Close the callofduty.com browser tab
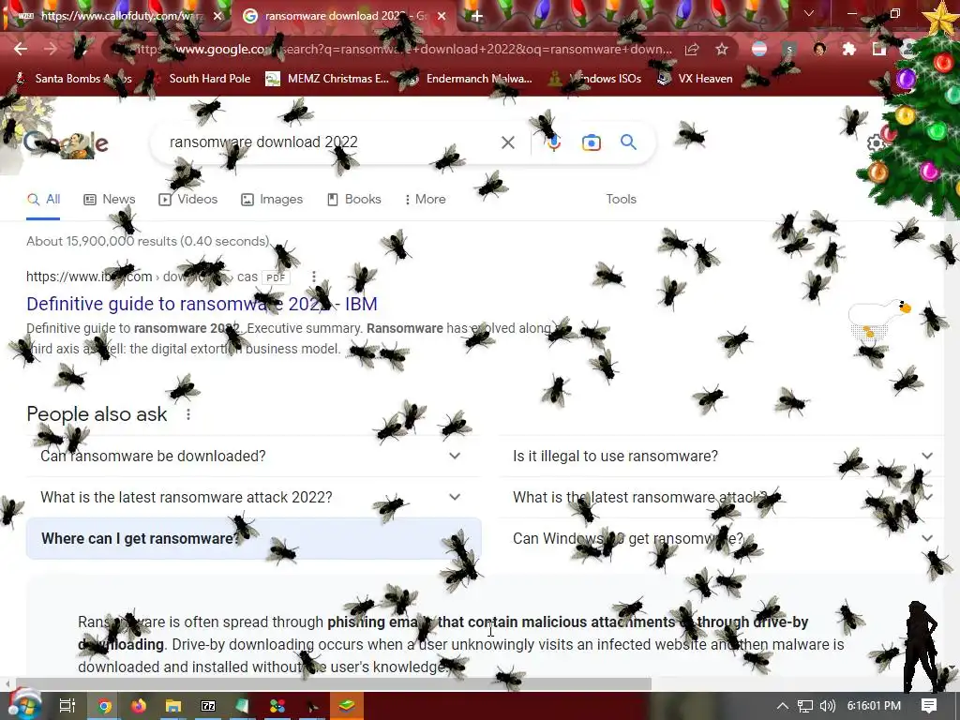This screenshot has height=720, width=960. tap(217, 16)
